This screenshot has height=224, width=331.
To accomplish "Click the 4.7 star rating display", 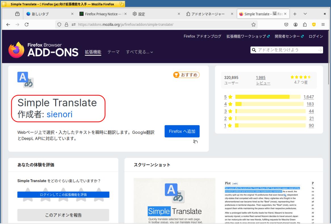I will point(301,80).
